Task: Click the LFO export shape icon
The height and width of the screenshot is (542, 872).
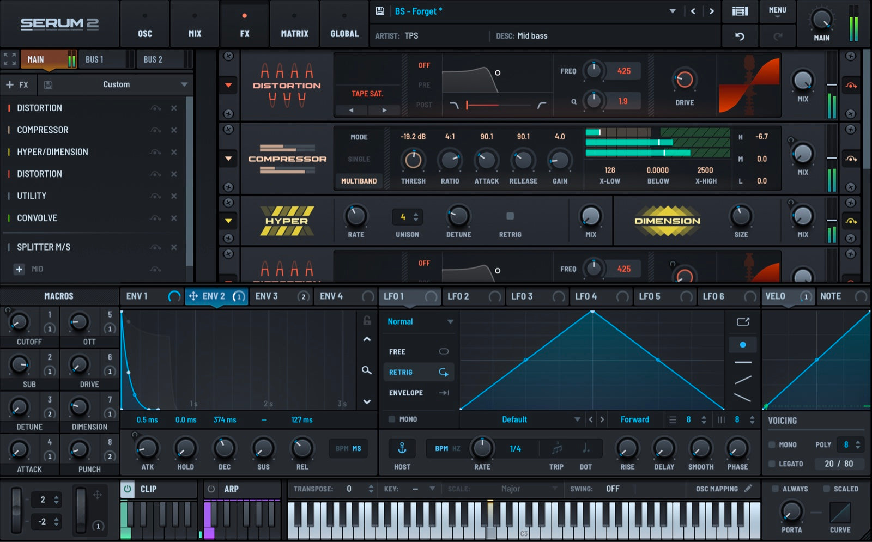Action: (743, 322)
